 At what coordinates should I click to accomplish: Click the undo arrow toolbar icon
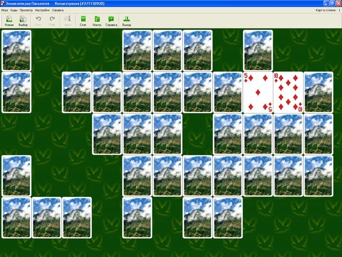pyautogui.click(x=38, y=21)
